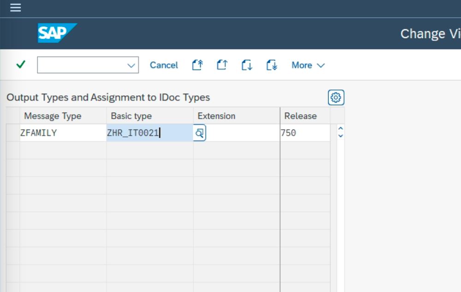Click the empty Extension cell
Screen dimensions: 461x292
click(235, 132)
